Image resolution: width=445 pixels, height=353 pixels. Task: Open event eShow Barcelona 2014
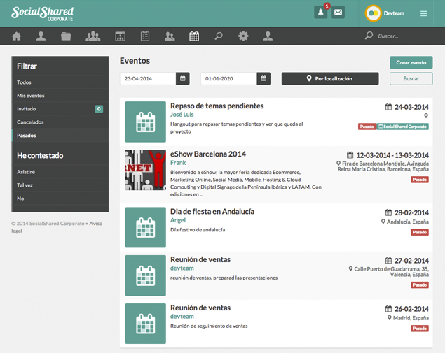pos(208,154)
